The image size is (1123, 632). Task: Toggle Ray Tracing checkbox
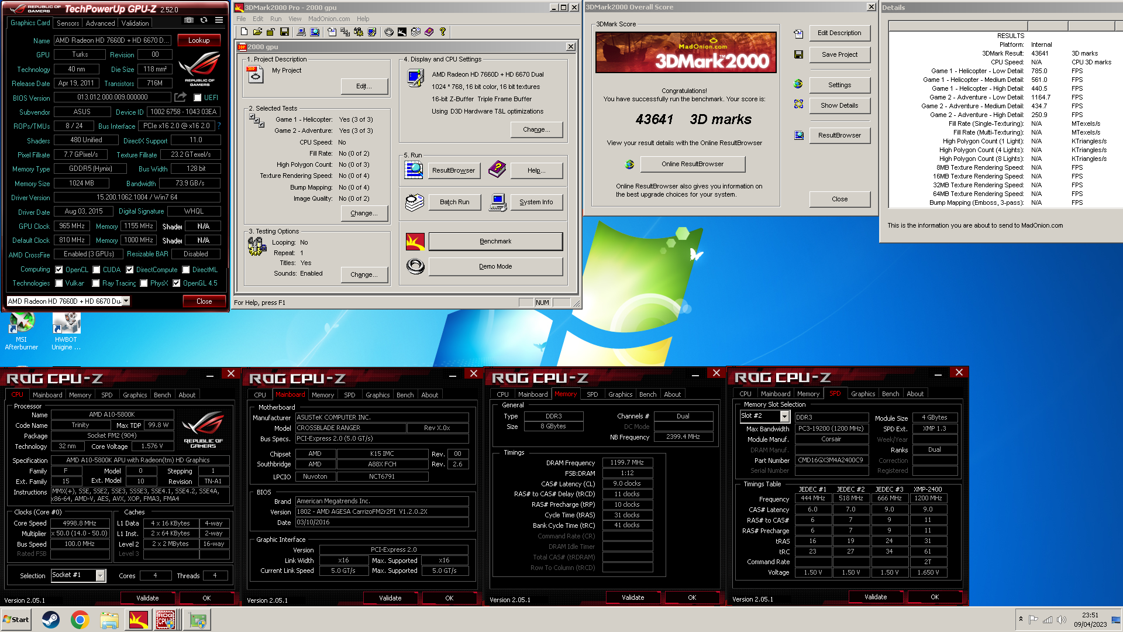(96, 283)
